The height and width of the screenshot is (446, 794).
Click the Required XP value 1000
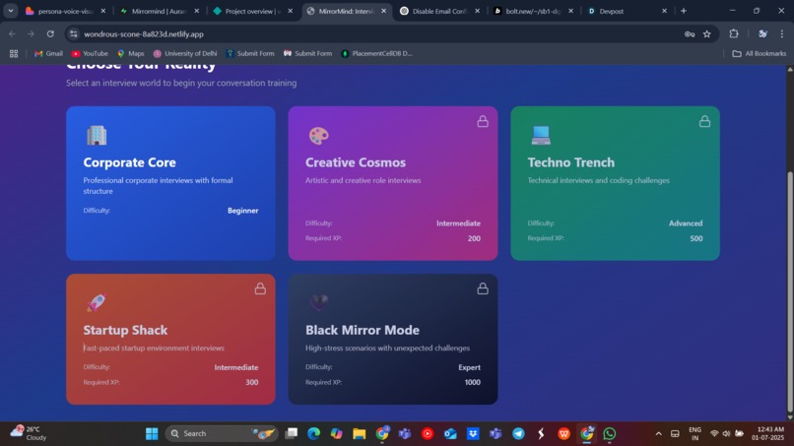tap(473, 382)
